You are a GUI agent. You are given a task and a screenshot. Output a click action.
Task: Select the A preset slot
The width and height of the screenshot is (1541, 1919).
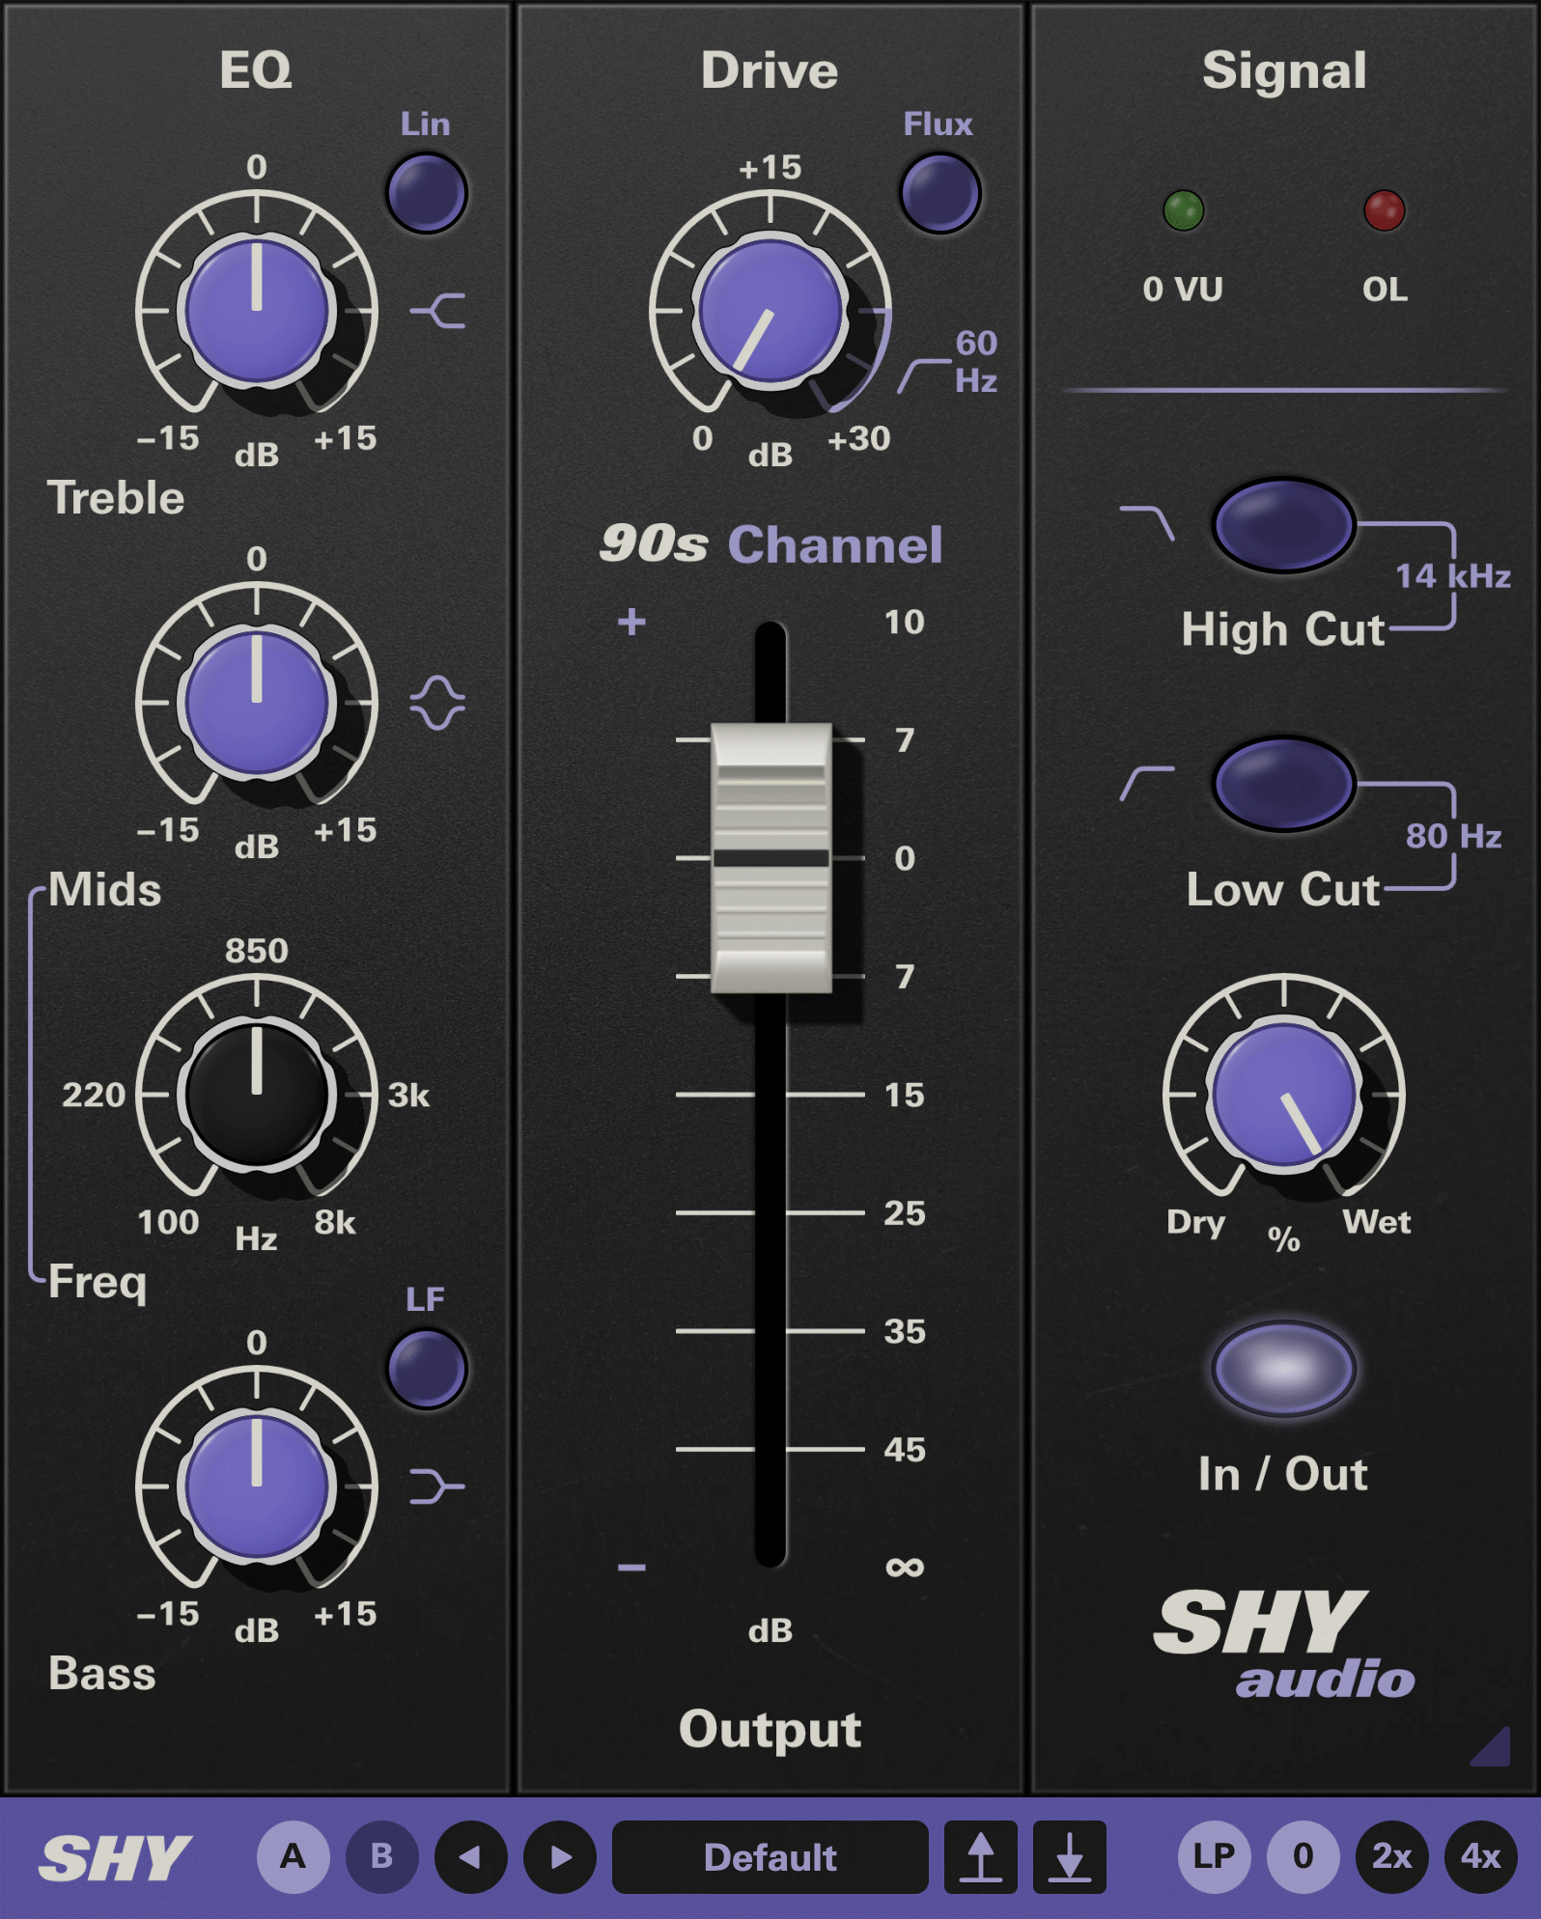(293, 1857)
